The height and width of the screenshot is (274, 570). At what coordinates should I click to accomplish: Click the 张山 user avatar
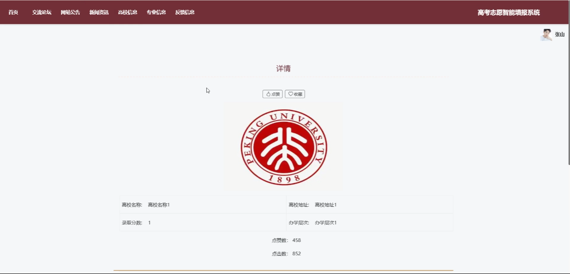click(546, 35)
